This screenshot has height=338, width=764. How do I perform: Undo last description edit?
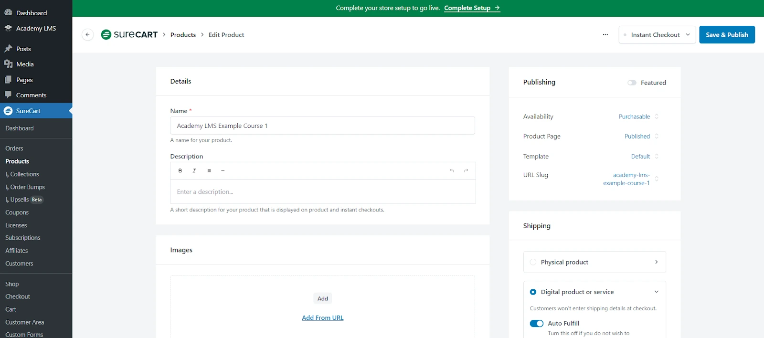click(x=452, y=170)
